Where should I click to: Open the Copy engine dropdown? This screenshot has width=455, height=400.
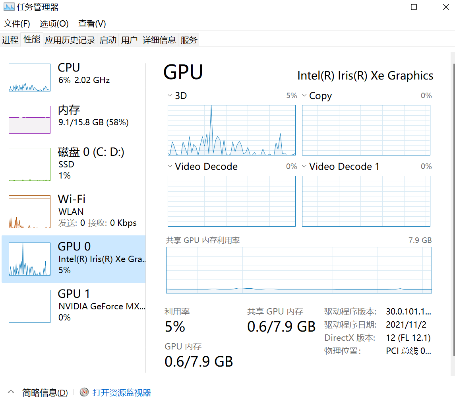304,96
